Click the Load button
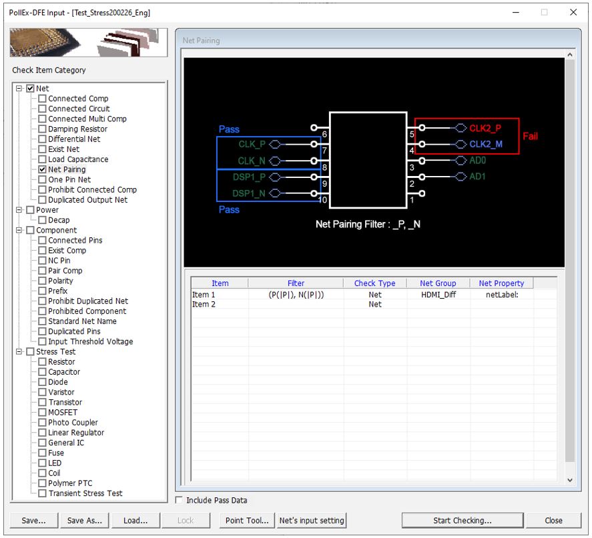Image resolution: width=592 pixels, height=538 pixels. click(135, 521)
